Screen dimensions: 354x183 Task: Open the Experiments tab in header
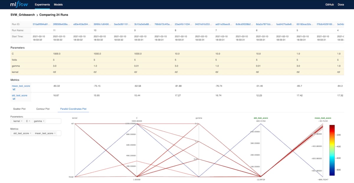click(42, 5)
